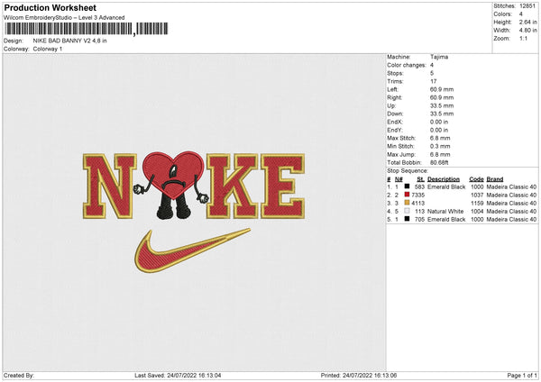Click the 'Natural White' description

click(445, 212)
